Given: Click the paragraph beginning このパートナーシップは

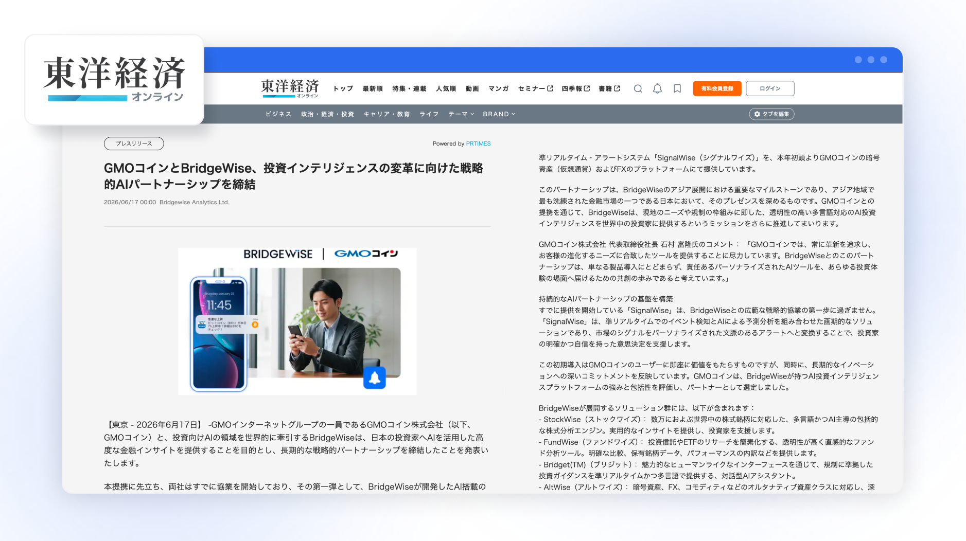Looking at the screenshot, I should [x=707, y=207].
